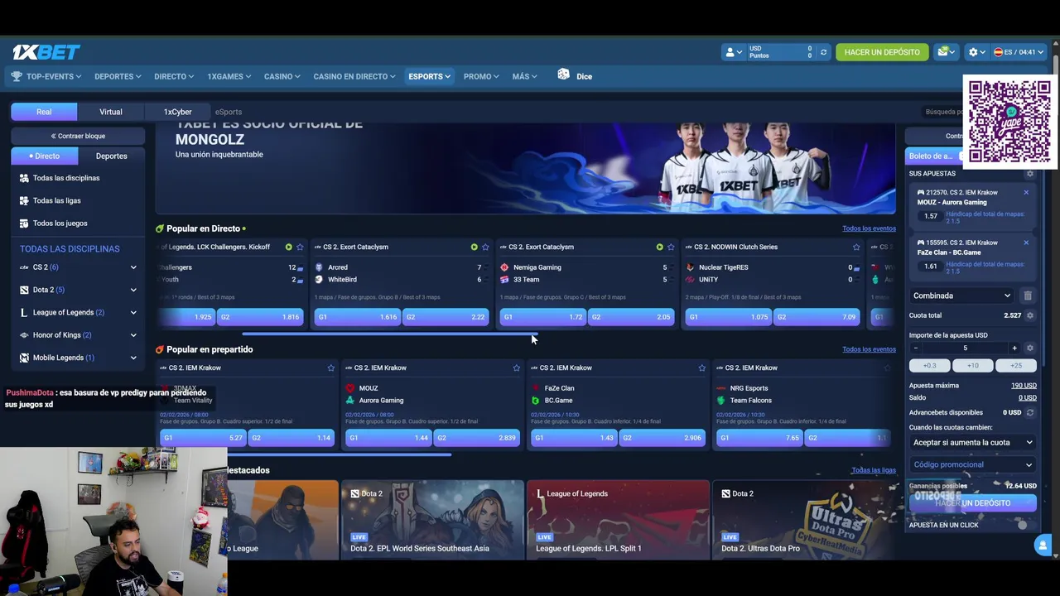Viewport: 1060px width, 596px height.
Task: Remove FaZe Clan - BC.Game bet from slip
Action: point(1026,243)
